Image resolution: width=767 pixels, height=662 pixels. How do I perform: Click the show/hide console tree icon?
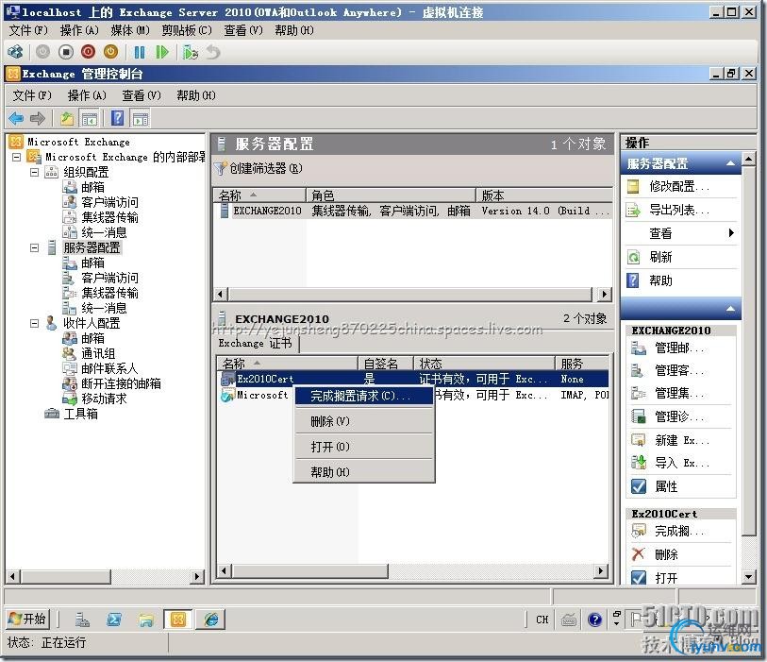point(90,118)
